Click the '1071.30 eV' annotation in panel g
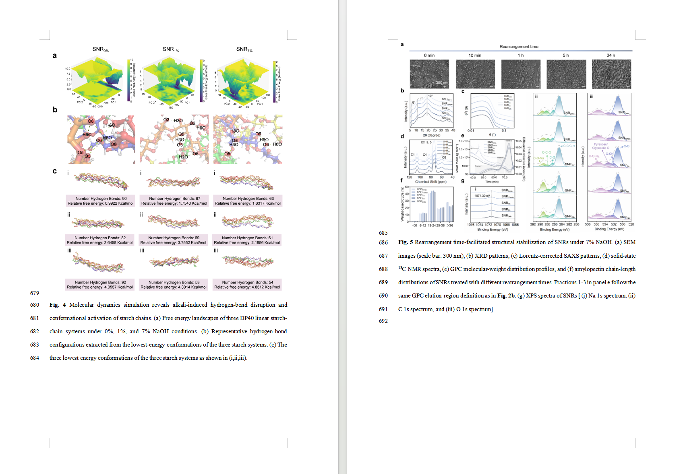 point(482,196)
